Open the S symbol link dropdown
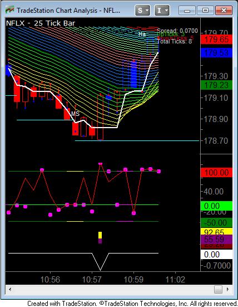The width and height of the screenshot is (238, 307). click(x=142, y=10)
